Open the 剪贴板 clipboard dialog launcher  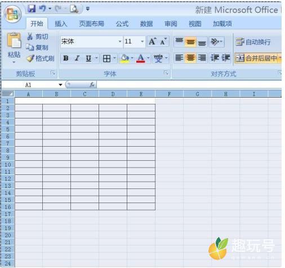click(x=53, y=73)
